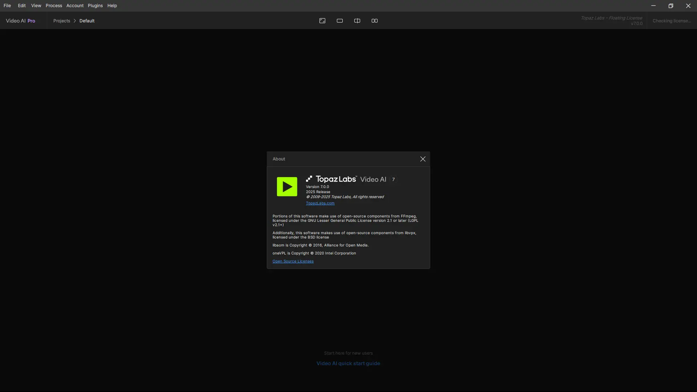
Task: Open the Plugins menu
Action: [x=95, y=5]
